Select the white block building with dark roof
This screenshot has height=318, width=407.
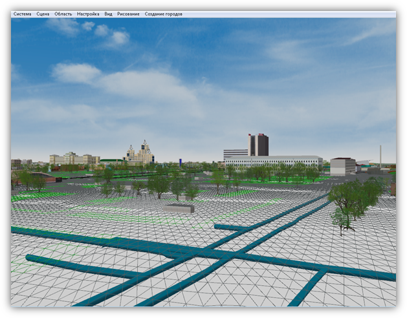point(342,166)
